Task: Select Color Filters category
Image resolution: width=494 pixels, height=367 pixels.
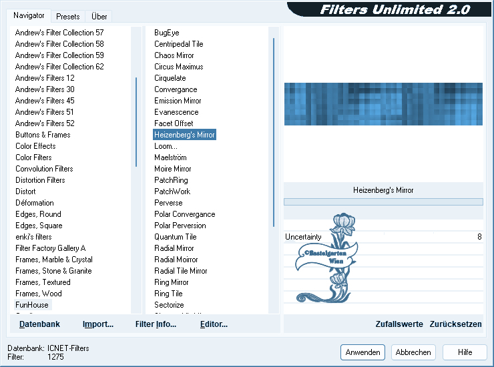Action: [x=33, y=157]
